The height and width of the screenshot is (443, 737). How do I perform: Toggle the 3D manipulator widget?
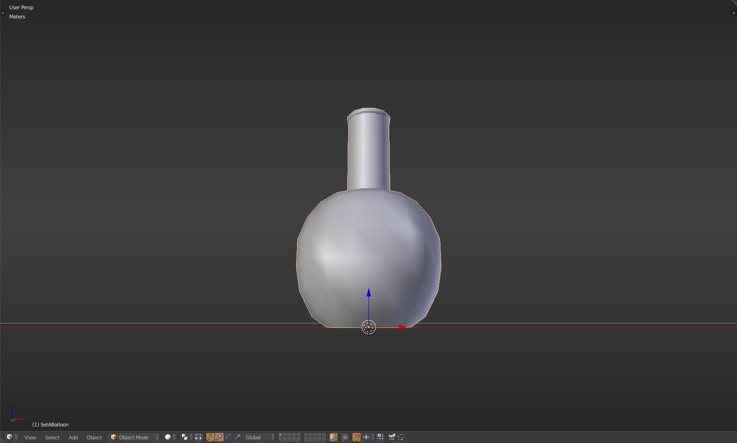click(210, 437)
